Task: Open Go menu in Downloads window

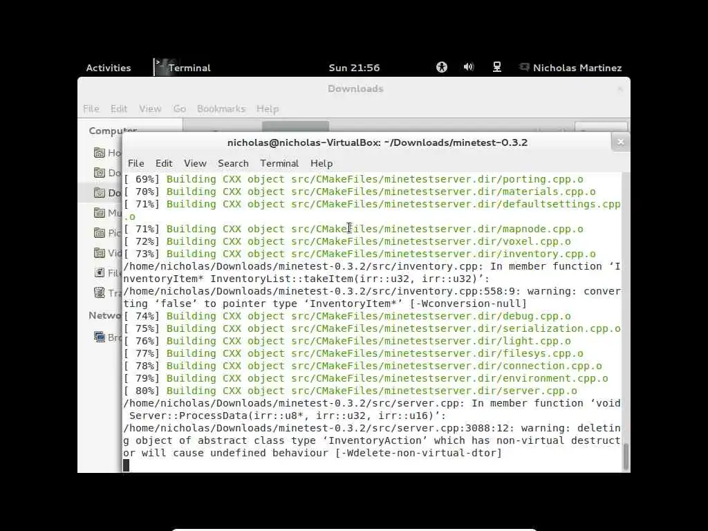Action: click(179, 109)
